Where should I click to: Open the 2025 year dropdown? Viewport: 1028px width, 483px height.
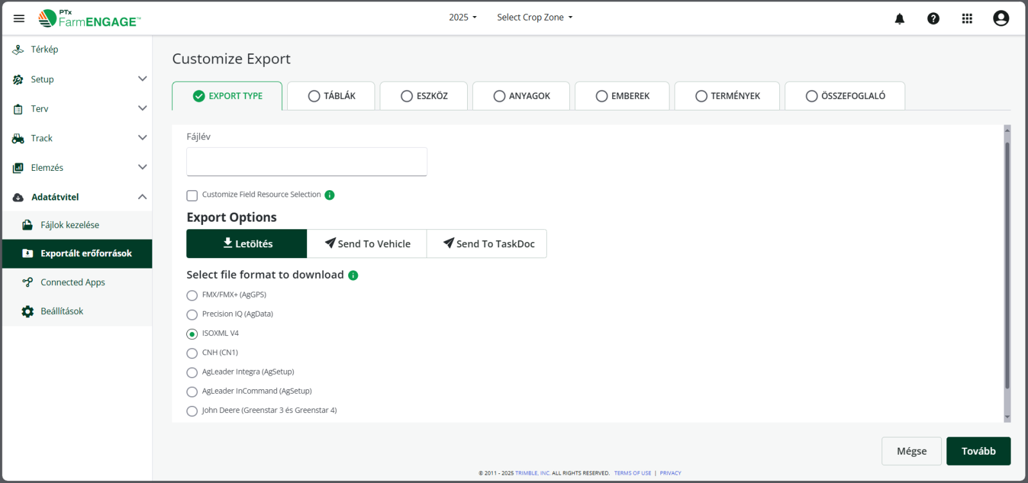coord(463,17)
